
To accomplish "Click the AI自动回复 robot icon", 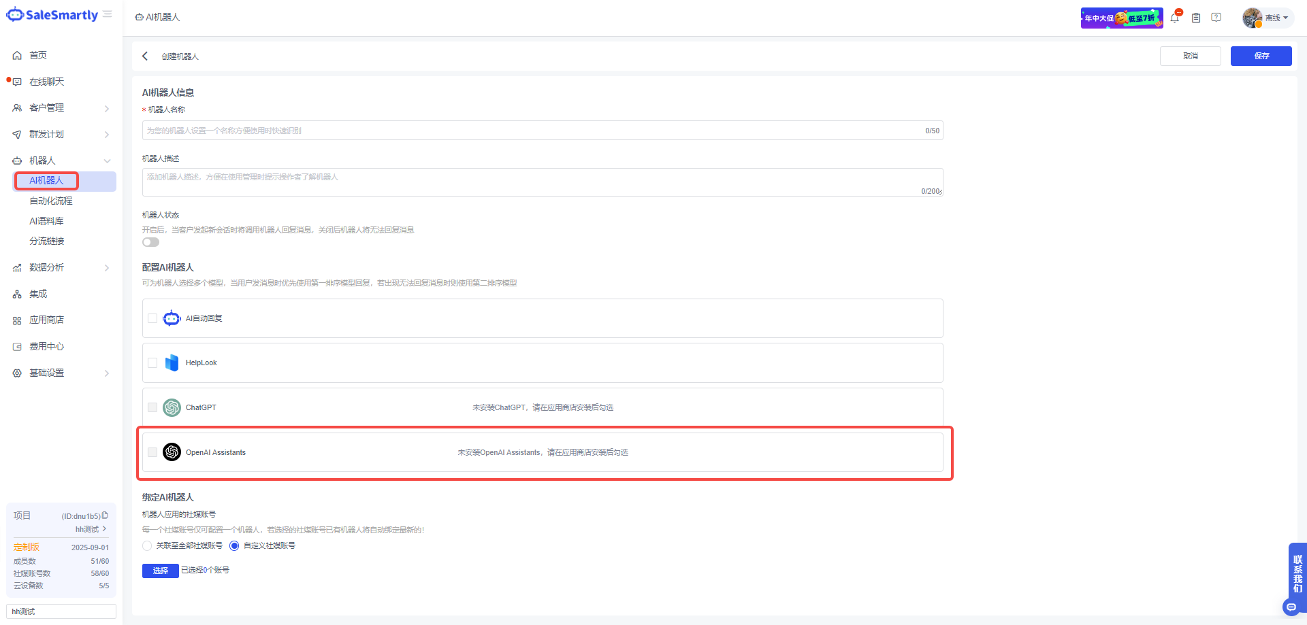I will coord(172,318).
